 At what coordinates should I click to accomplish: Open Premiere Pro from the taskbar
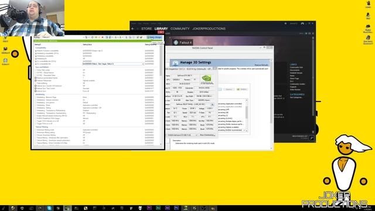click(149, 208)
